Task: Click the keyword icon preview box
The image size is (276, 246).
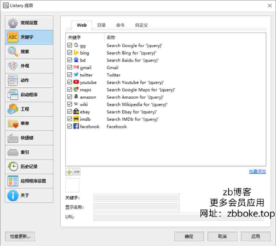Action: 72,185
